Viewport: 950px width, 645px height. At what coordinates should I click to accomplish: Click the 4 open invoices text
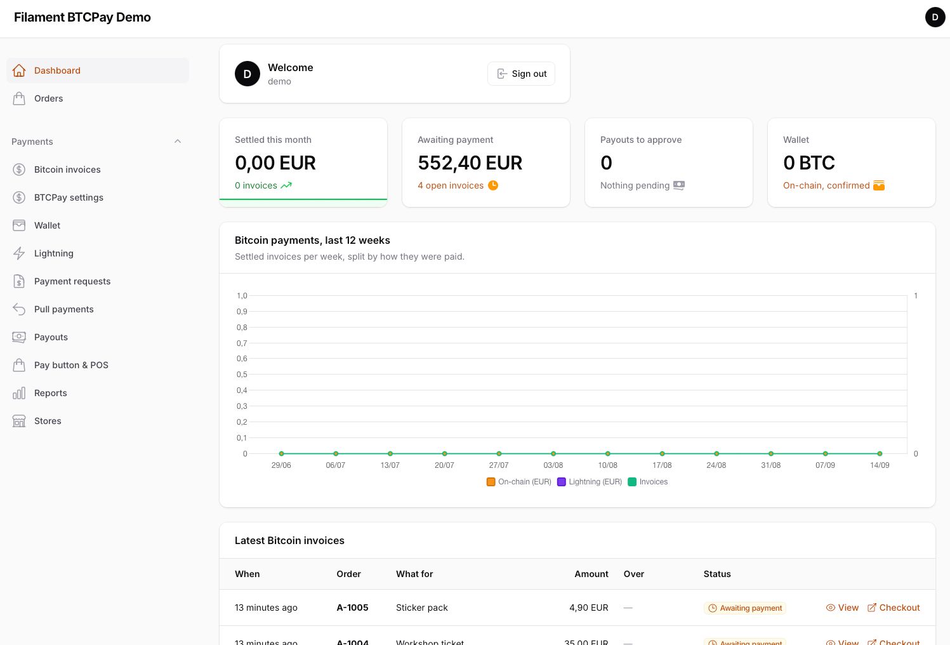(451, 185)
